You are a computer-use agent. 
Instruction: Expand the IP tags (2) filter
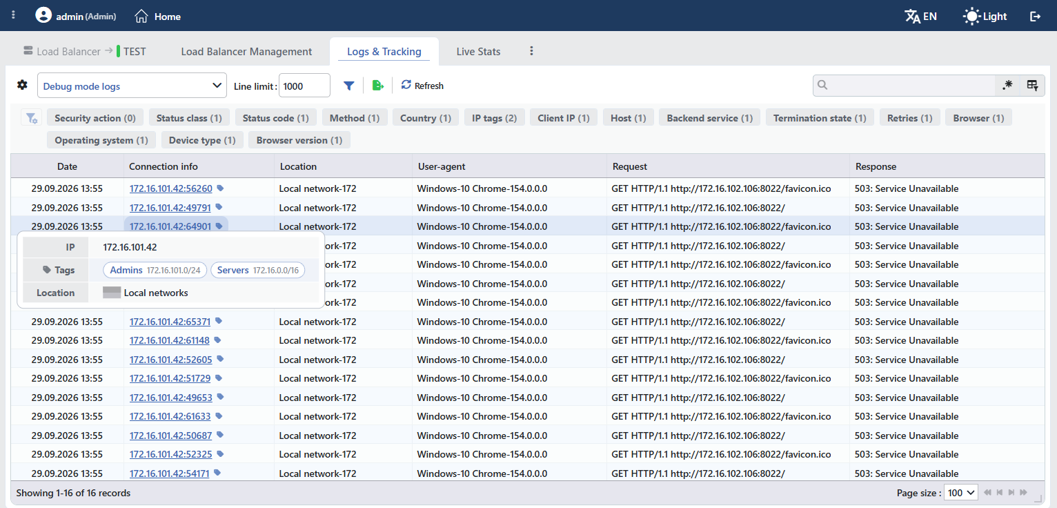pyautogui.click(x=494, y=118)
